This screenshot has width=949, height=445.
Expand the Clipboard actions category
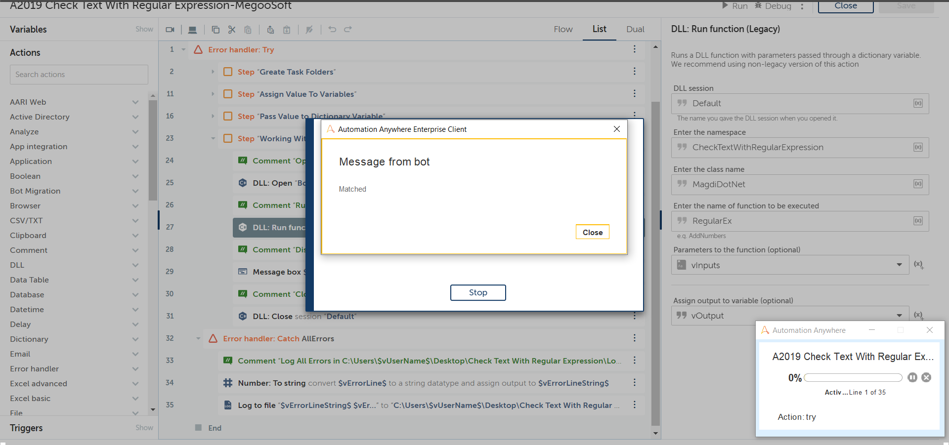(x=135, y=236)
